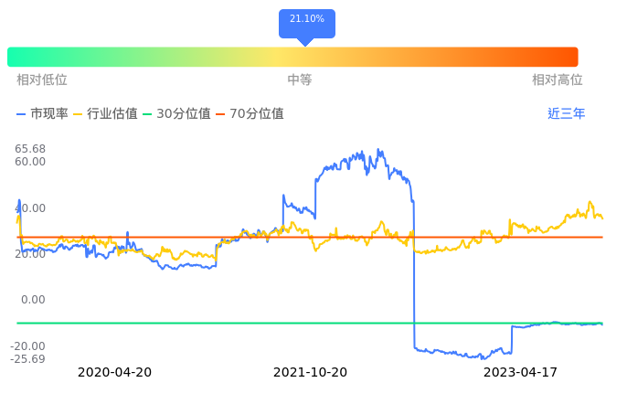
Task: Toggle the 70分位值 legend entry
Action: pyautogui.click(x=248, y=114)
